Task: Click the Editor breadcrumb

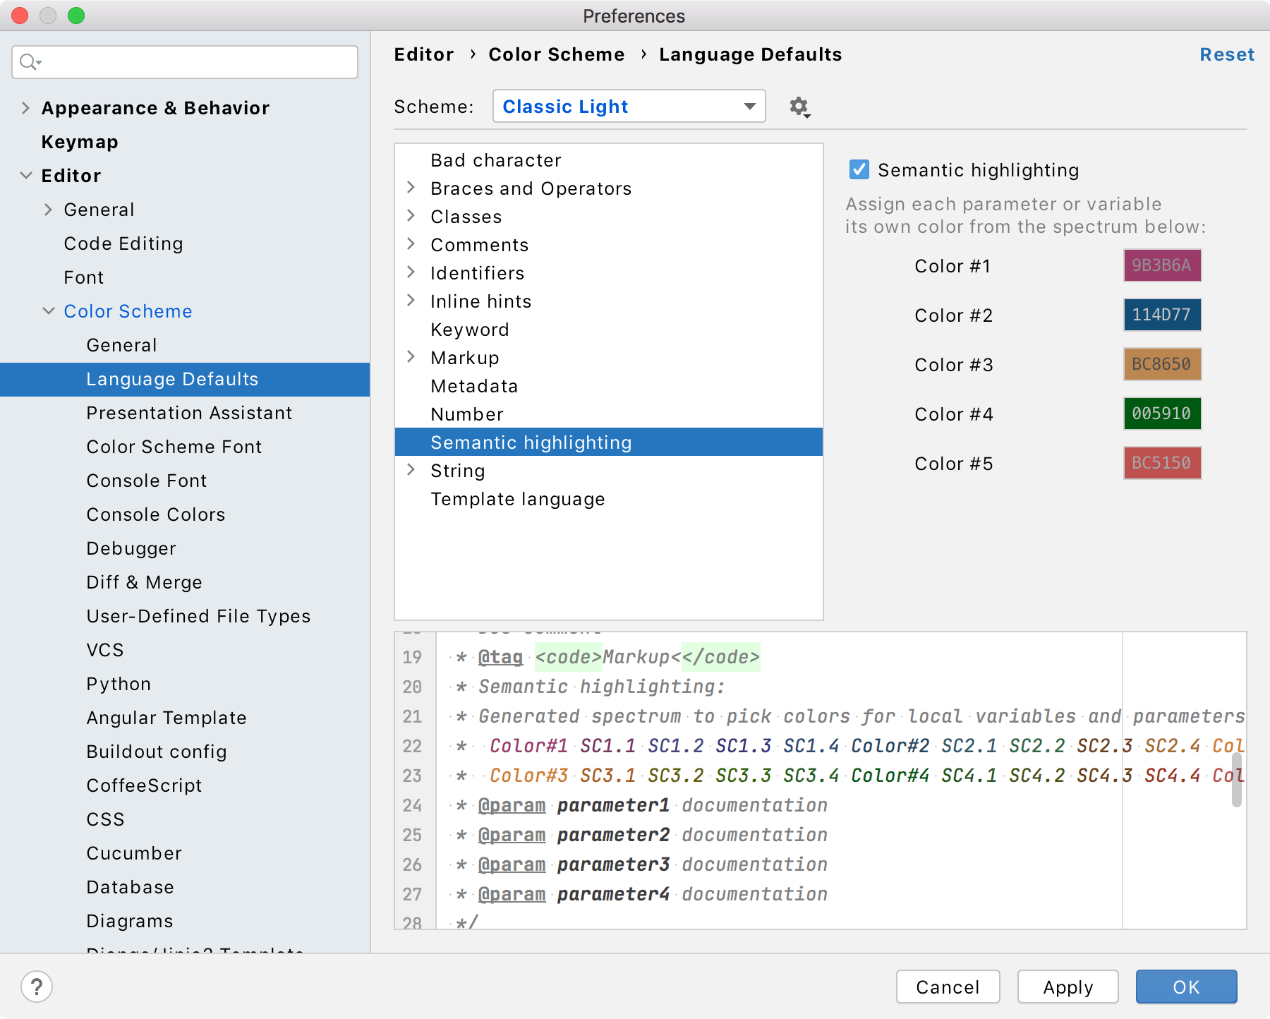Action: point(423,54)
